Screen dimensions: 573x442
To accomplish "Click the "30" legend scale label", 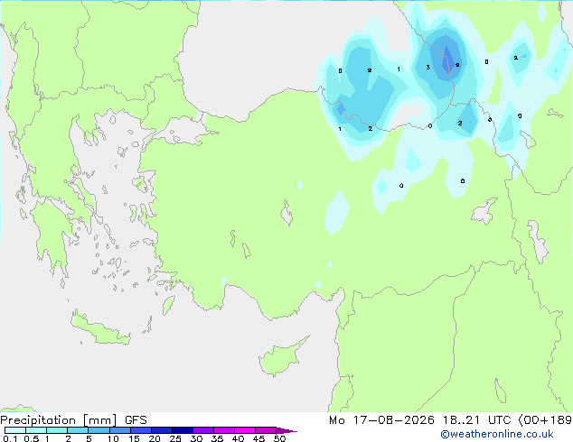I will coord(196,438).
